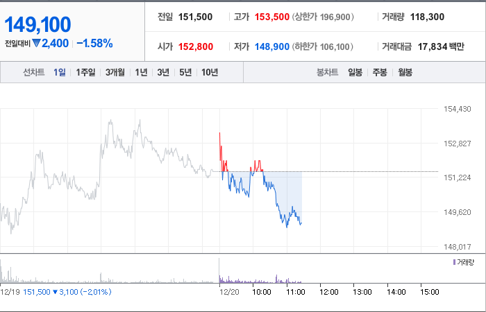Click the 거래대금 17,834 백만 value

pos(441,46)
